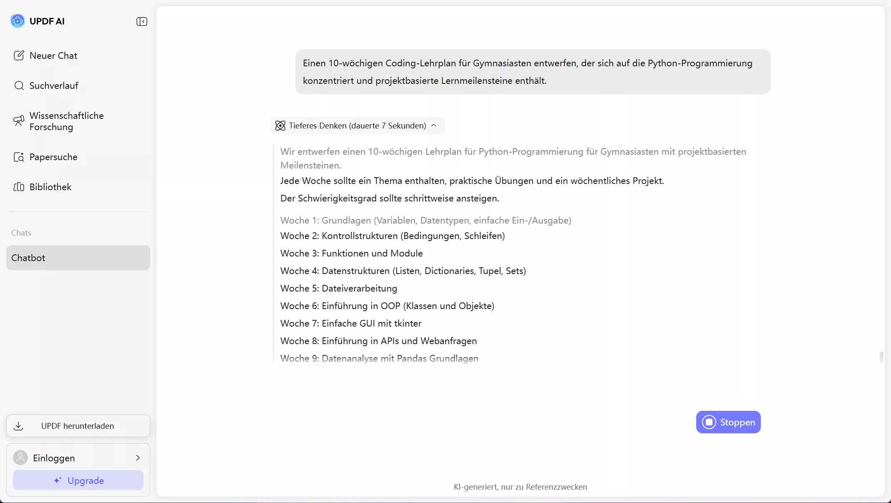Image resolution: width=891 pixels, height=503 pixels.
Task: Click the user prompt message bubble
Action: point(533,72)
